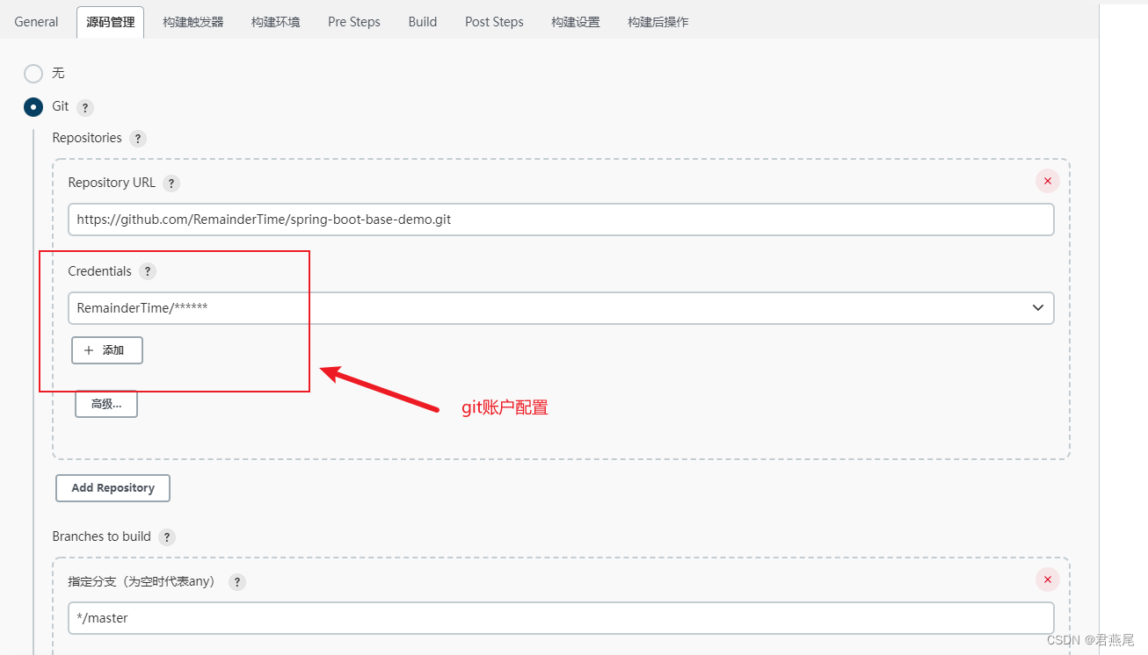Image resolution: width=1148 pixels, height=655 pixels.
Task: Click the Add Repository button
Action: (x=113, y=488)
